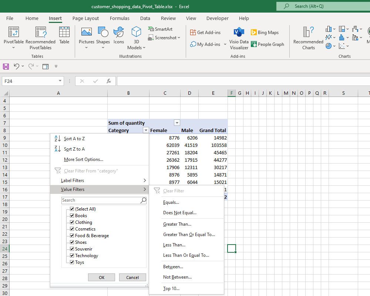Uncheck the Clothing category
This screenshot has height=296, width=370.
point(72,222)
